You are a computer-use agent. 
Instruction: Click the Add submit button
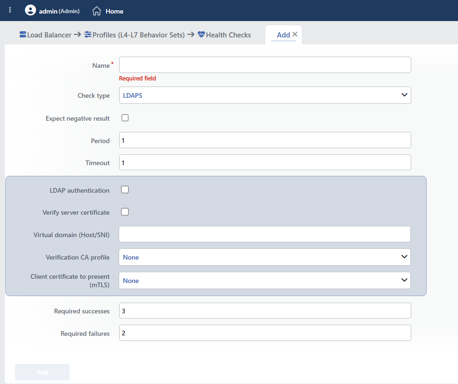43,372
